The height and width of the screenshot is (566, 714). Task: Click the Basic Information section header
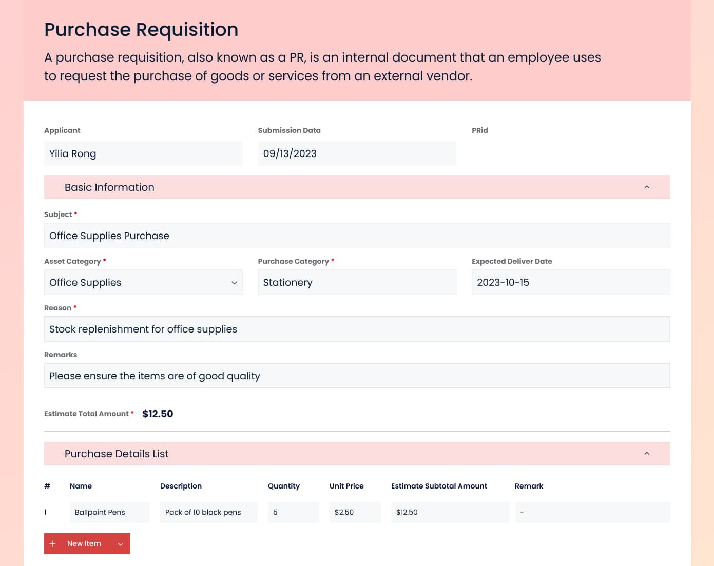click(109, 187)
